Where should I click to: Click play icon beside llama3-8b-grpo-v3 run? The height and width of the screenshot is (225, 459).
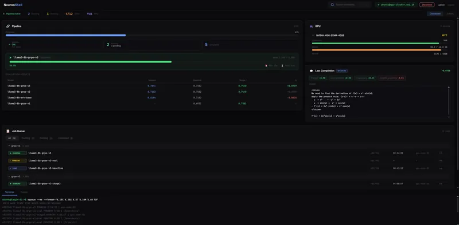10,58
